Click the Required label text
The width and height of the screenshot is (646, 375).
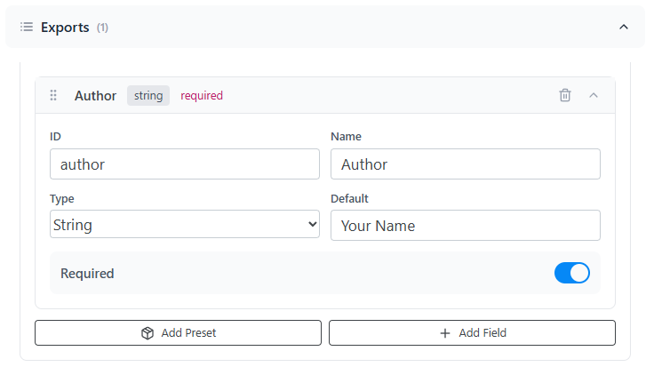click(87, 274)
